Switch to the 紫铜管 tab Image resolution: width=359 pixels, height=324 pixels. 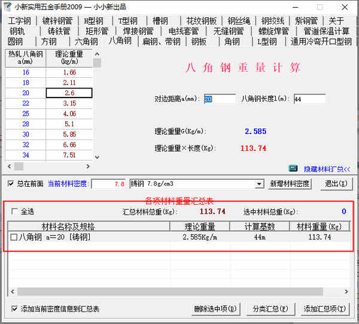[x=306, y=21]
